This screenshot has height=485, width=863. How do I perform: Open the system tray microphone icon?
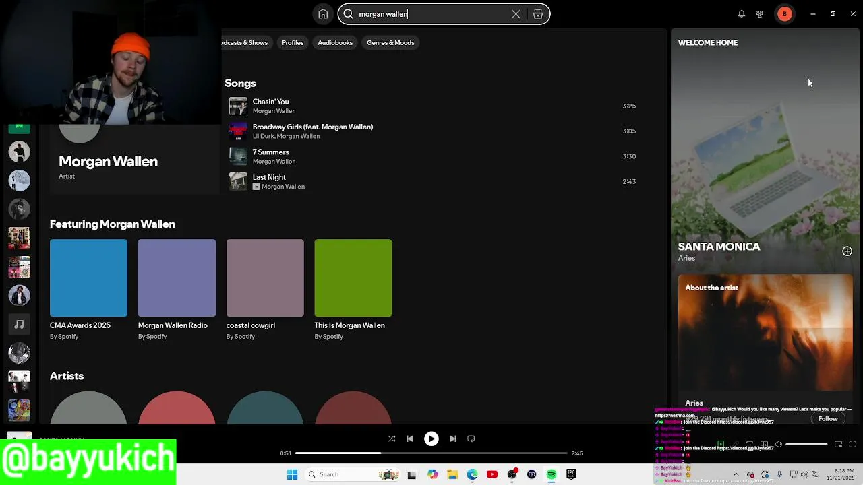[x=779, y=474]
